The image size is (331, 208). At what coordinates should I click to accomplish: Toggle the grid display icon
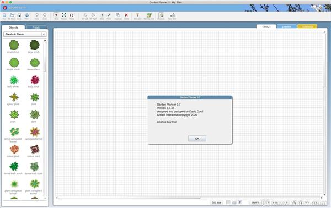228,202
